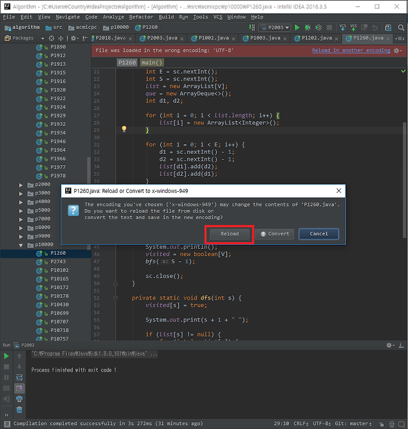The image size is (408, 429).
Task: Open the VCS menu
Action: click(x=218, y=17)
